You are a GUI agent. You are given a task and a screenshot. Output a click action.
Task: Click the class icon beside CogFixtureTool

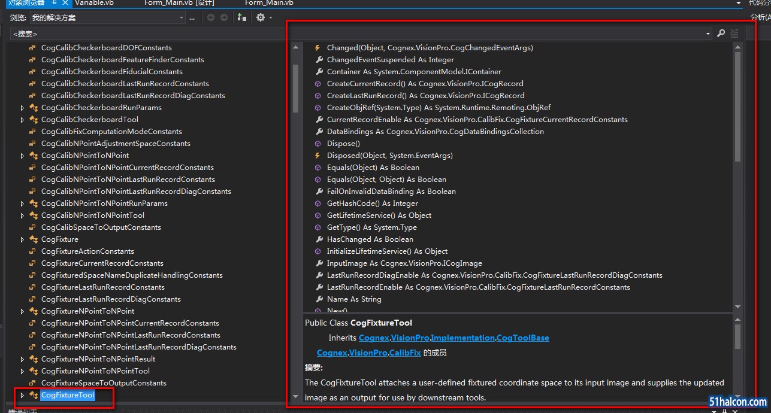pos(34,395)
